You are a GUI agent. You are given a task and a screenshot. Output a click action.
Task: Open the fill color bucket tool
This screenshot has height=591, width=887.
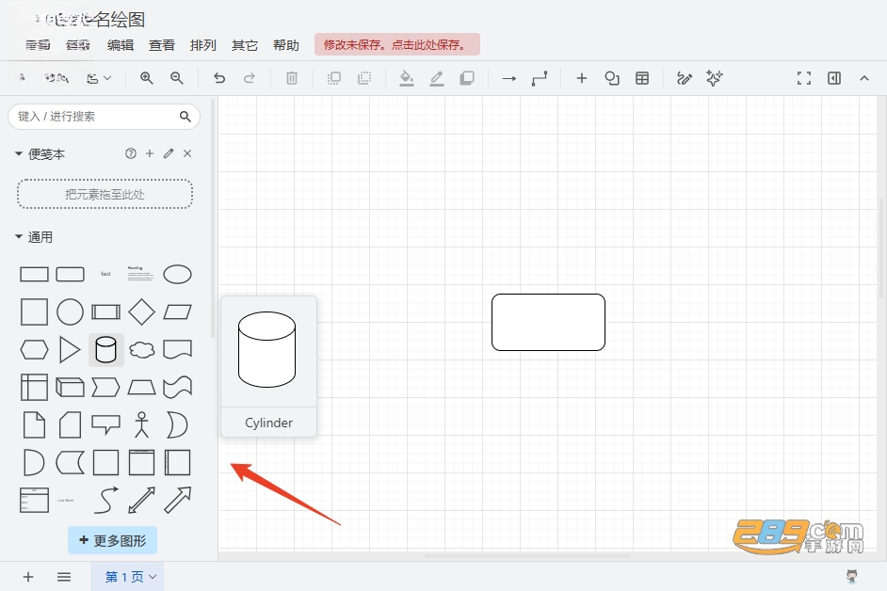[x=406, y=78]
